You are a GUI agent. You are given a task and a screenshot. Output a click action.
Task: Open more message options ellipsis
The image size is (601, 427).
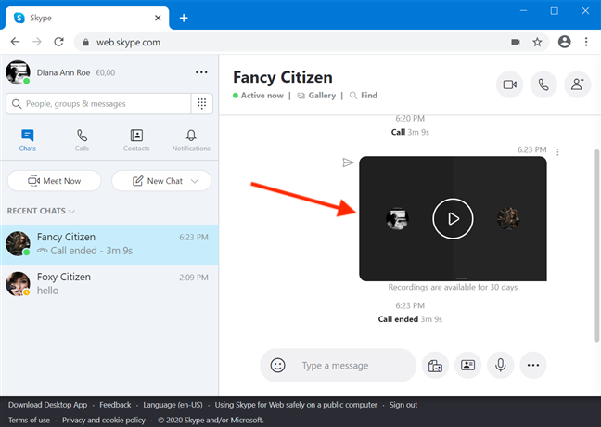533,365
